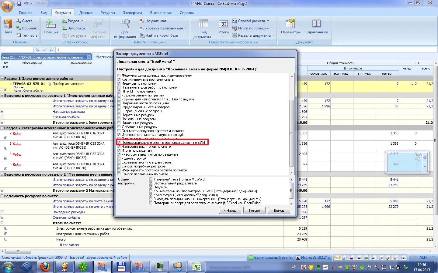438x273 pixels.
Task: Expand Итоги по позиции dropdown
Action: coord(253,28)
